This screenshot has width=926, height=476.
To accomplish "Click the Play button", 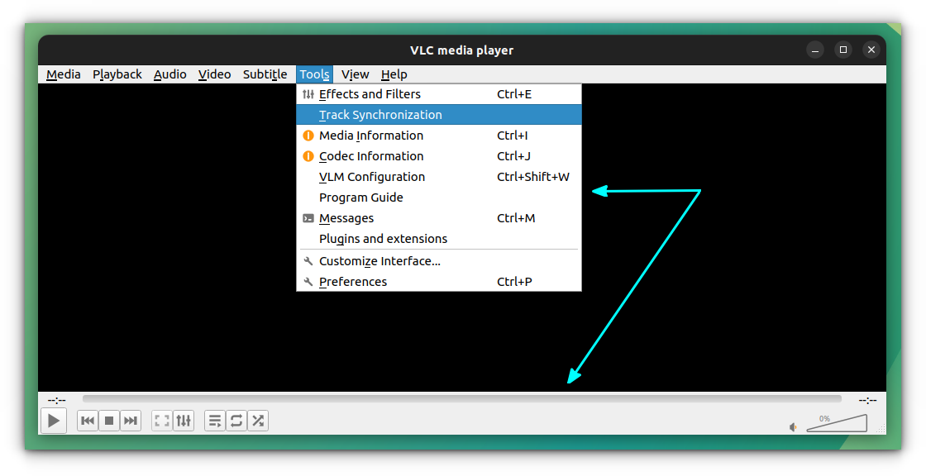I will (53, 421).
